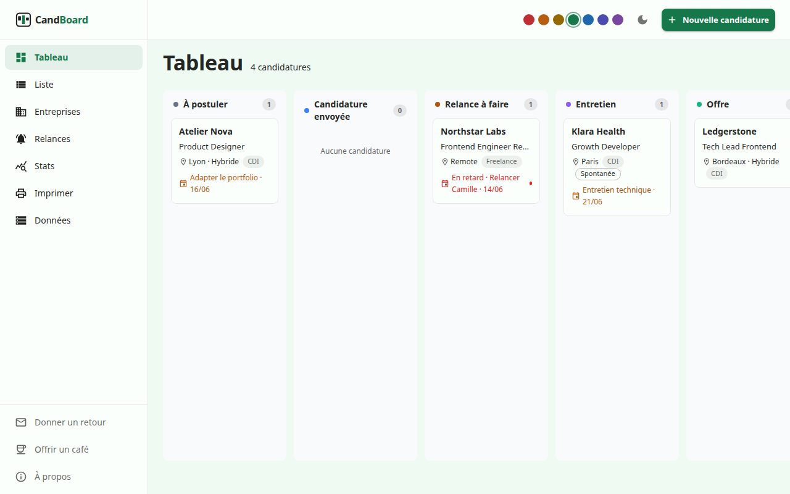The height and width of the screenshot is (494, 790).
Task: Click 'Tech Lead Frontend' job title
Action: [739, 147]
